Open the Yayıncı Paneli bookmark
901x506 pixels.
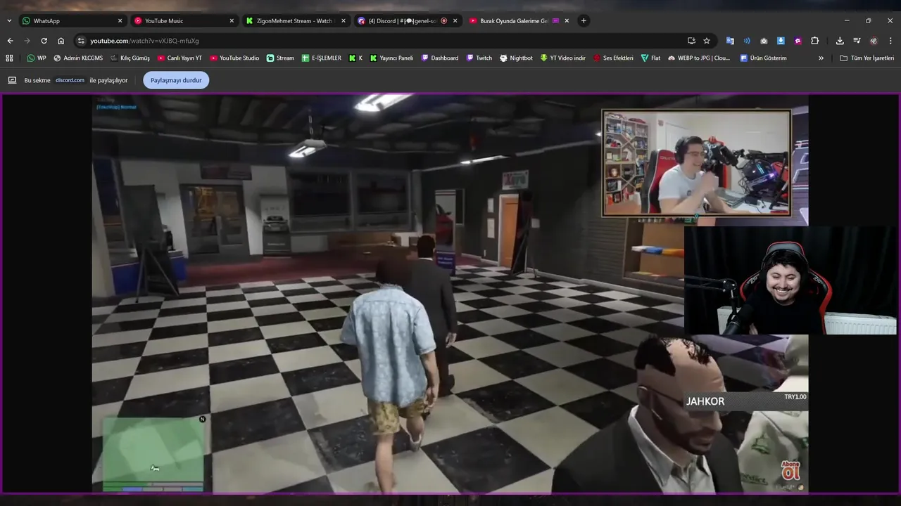click(391, 58)
